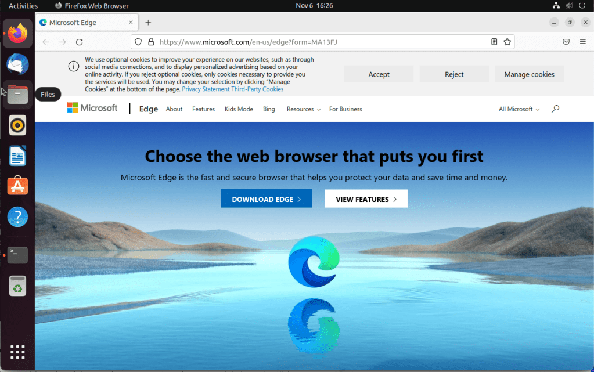Open the new tab plus button

coord(148,23)
